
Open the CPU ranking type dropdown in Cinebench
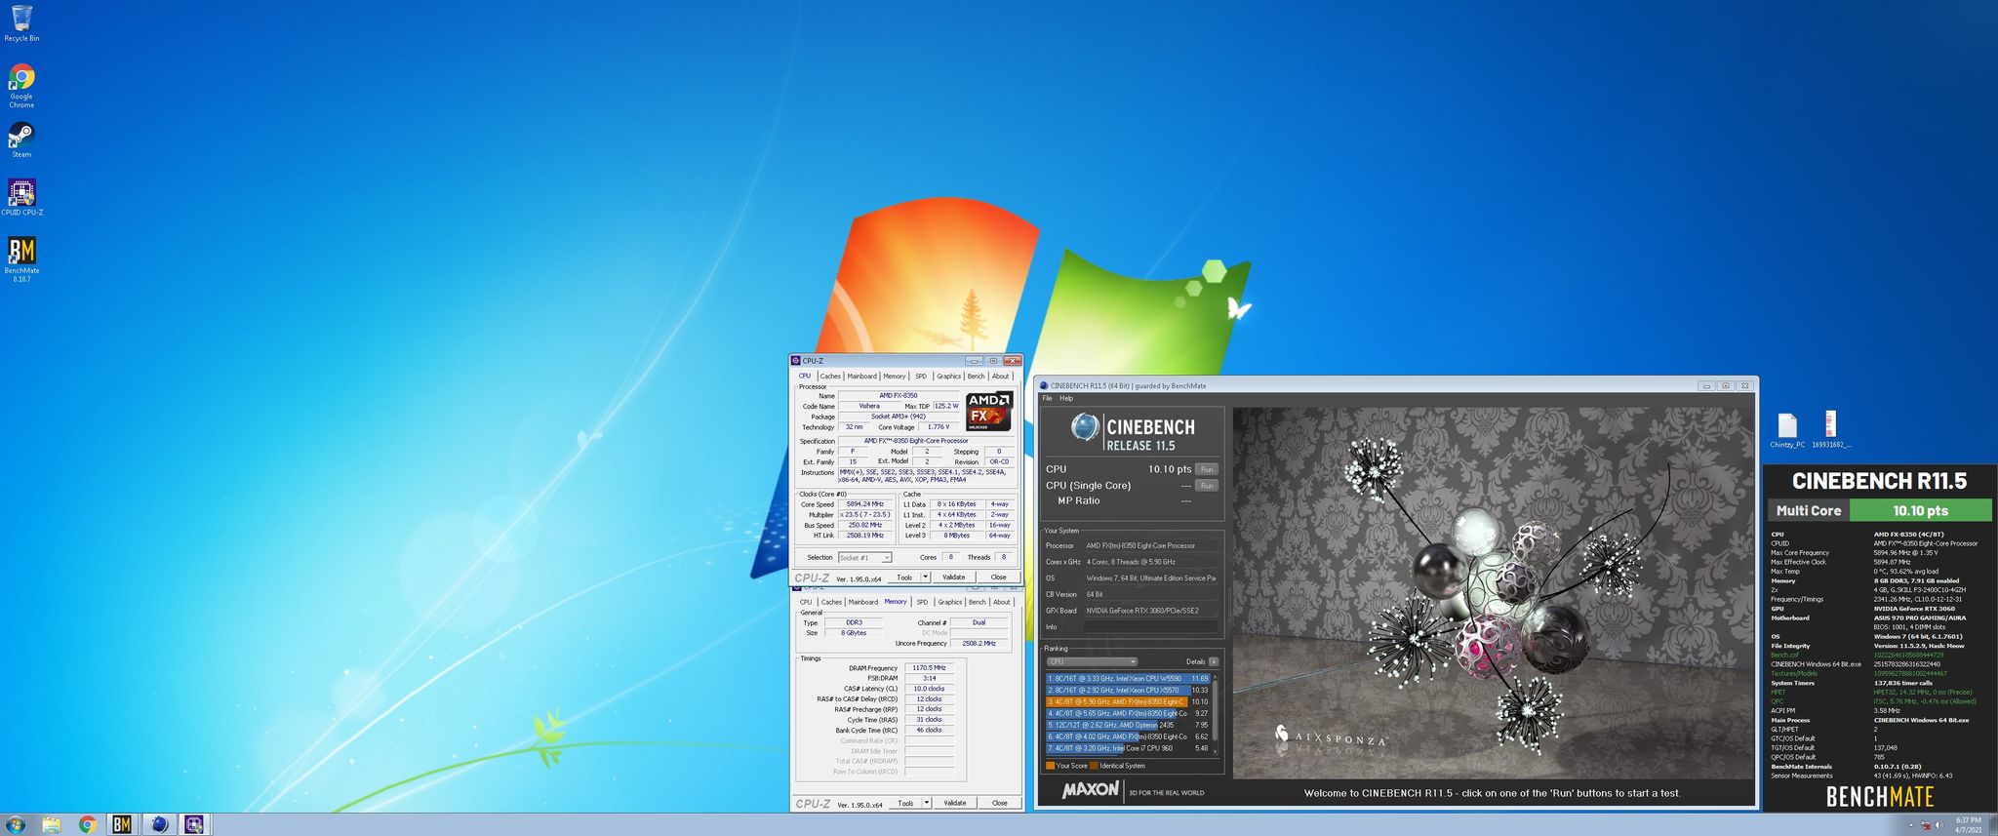click(1093, 661)
